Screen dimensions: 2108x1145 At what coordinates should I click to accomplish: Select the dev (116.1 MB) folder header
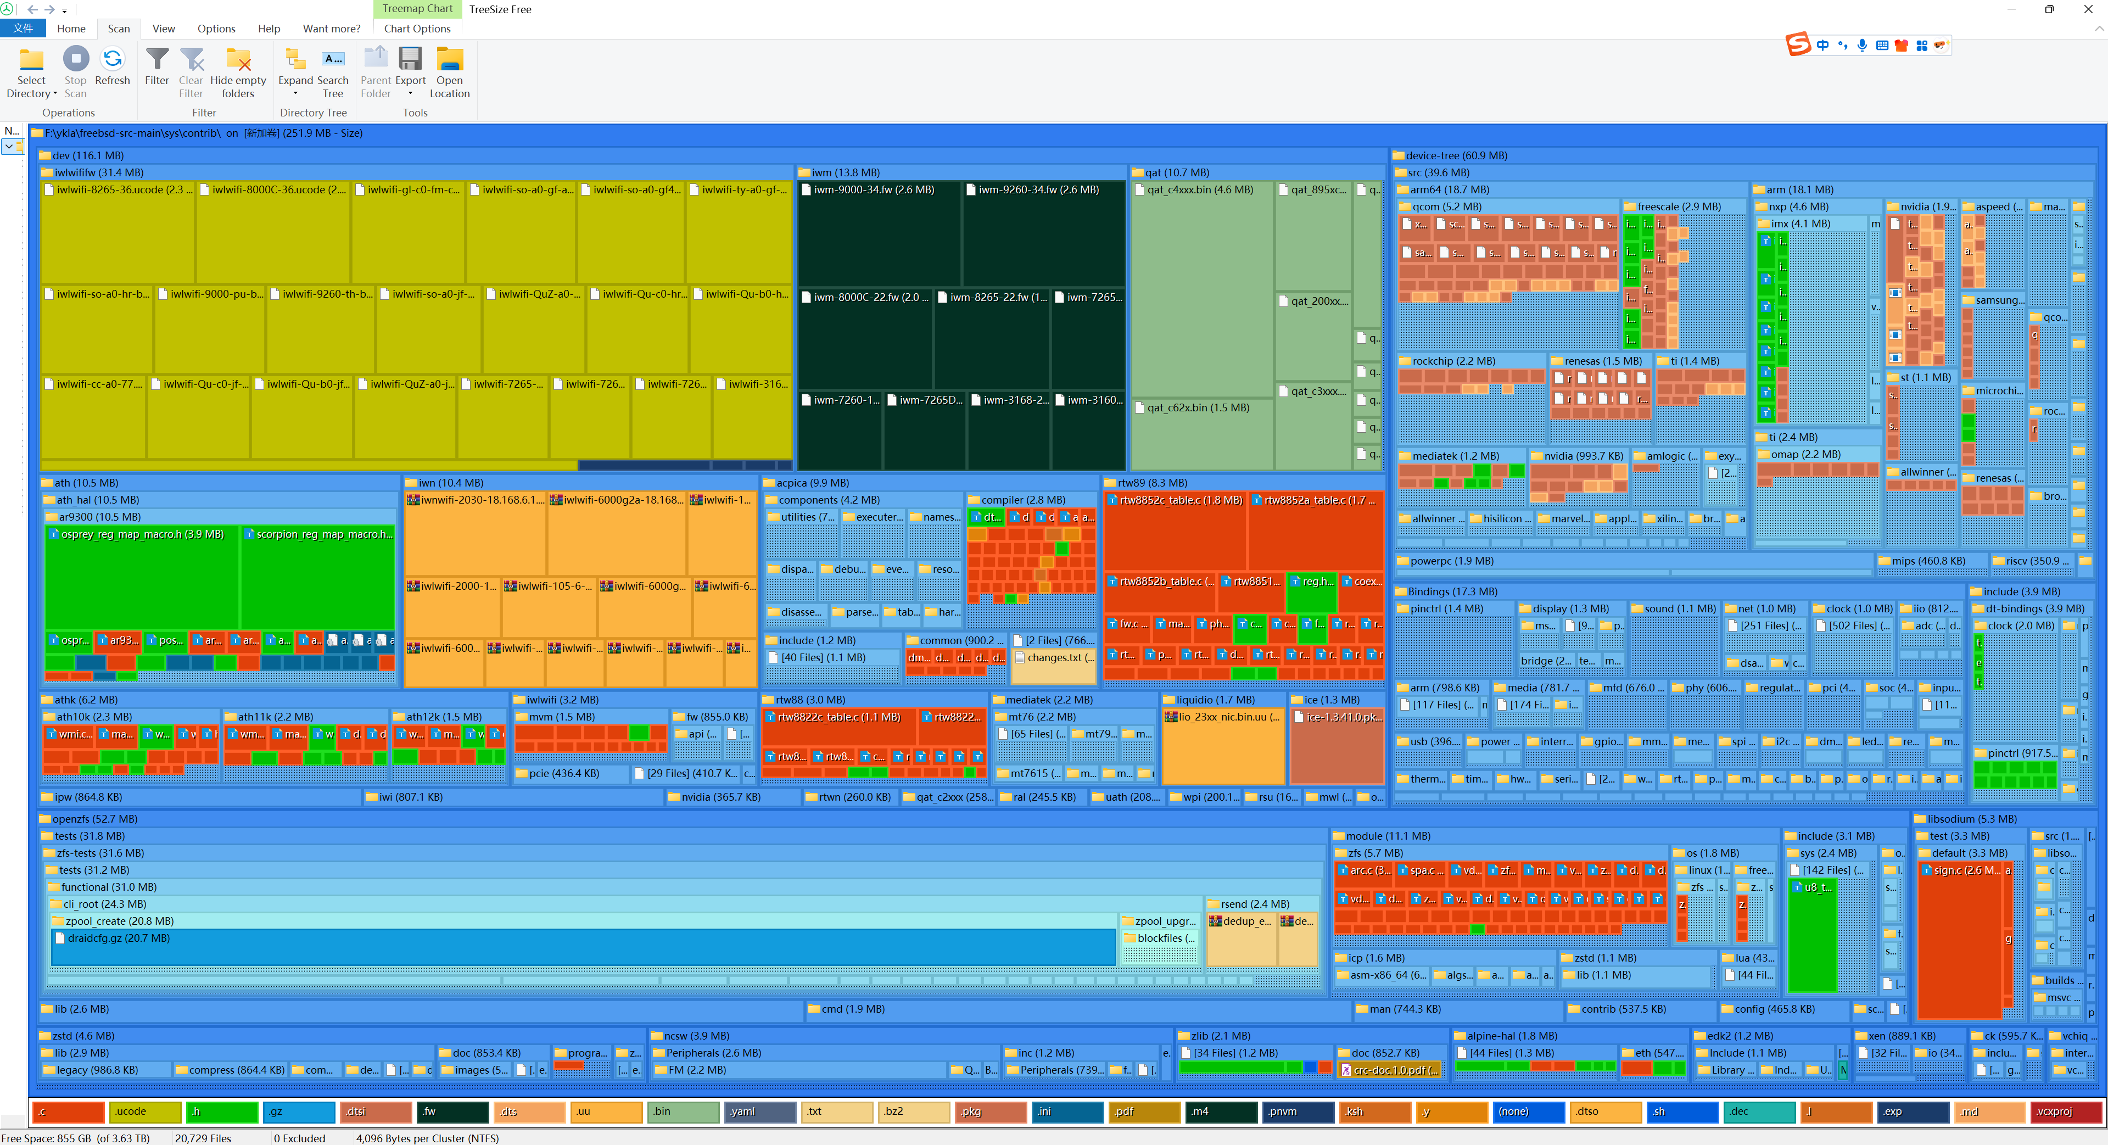(712, 155)
